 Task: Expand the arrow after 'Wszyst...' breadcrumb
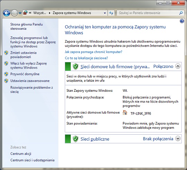pyautogui.click(x=50, y=13)
